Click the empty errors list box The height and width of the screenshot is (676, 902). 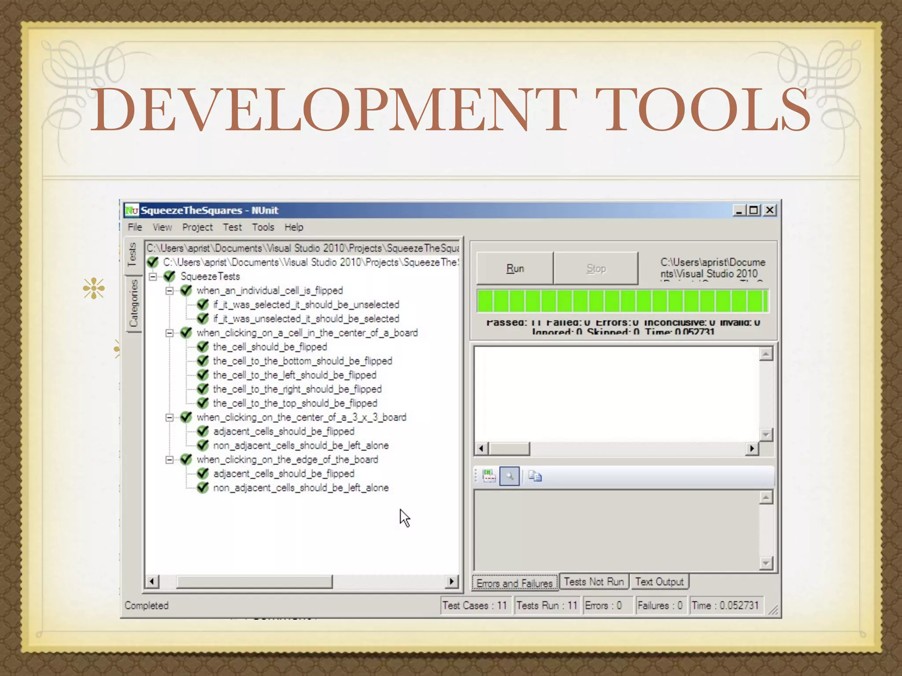(x=617, y=394)
